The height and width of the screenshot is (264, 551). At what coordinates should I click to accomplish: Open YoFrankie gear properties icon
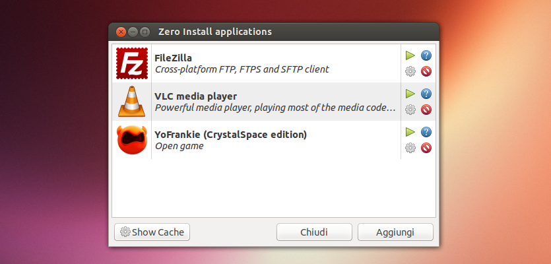[x=410, y=148]
